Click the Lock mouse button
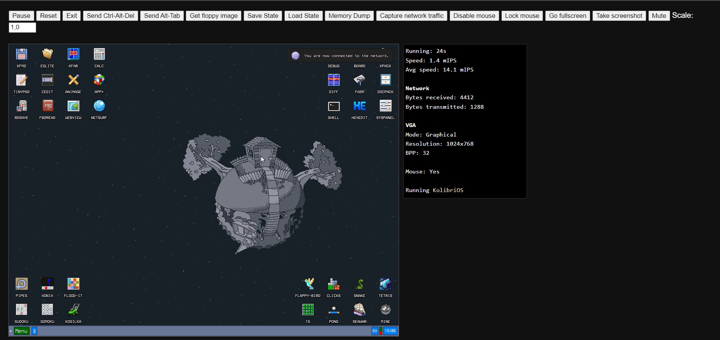This screenshot has width=720, height=340. (x=522, y=16)
